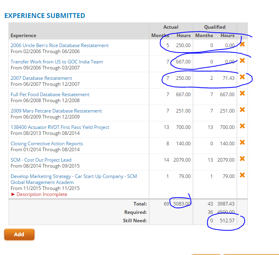Open Full Pet Food Database Restatement link
279x255 pixels.
(x=50, y=95)
